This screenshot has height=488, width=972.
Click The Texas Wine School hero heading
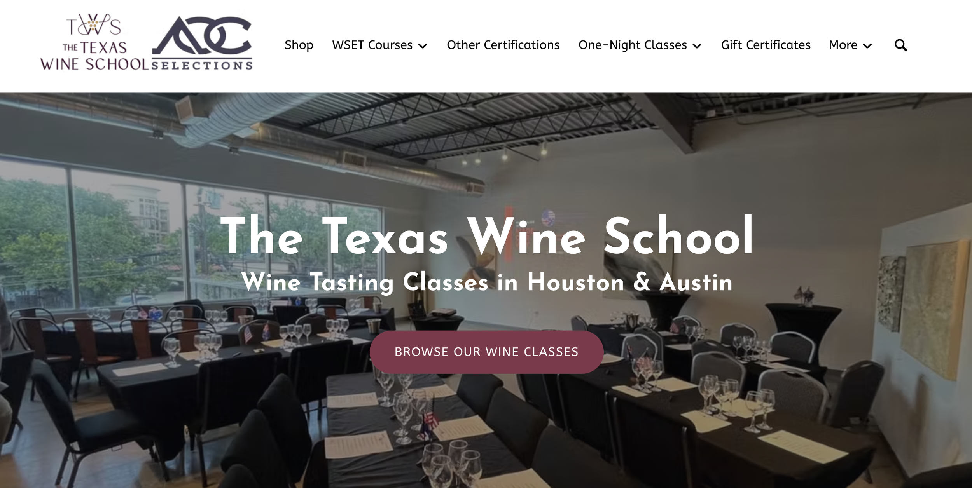click(486, 236)
